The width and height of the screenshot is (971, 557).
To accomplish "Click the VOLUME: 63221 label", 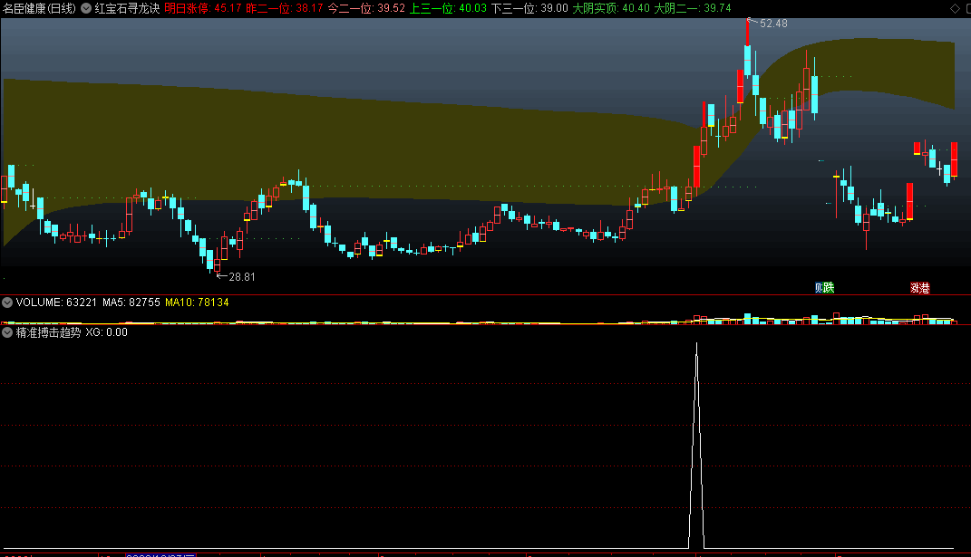I will [56, 302].
